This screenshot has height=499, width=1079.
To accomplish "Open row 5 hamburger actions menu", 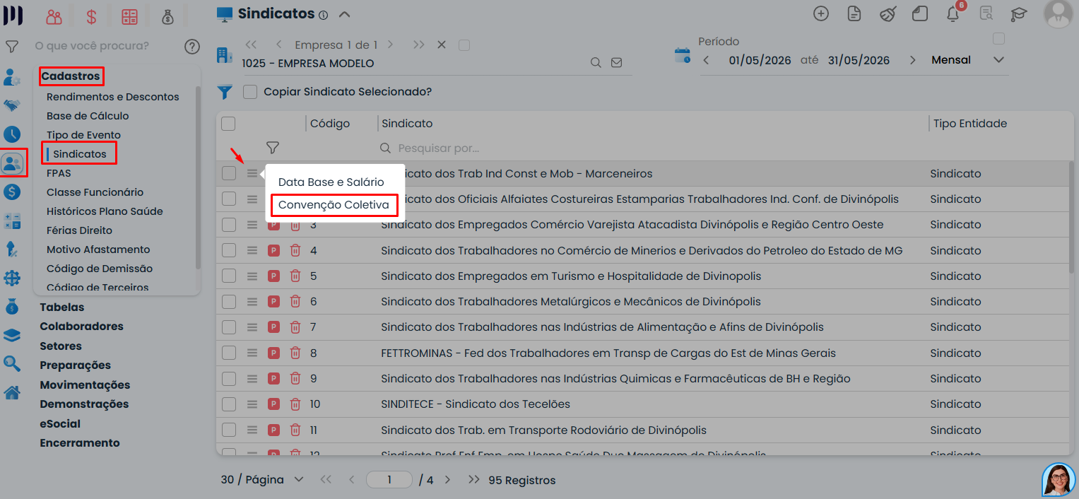I will [252, 276].
